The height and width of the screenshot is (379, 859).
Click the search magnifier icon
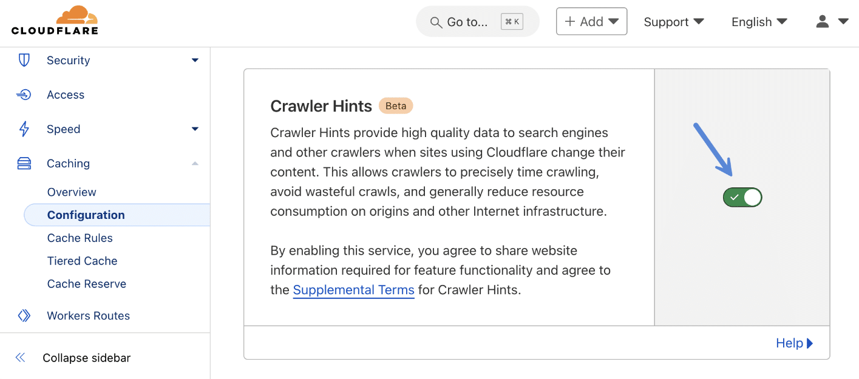pyautogui.click(x=436, y=22)
